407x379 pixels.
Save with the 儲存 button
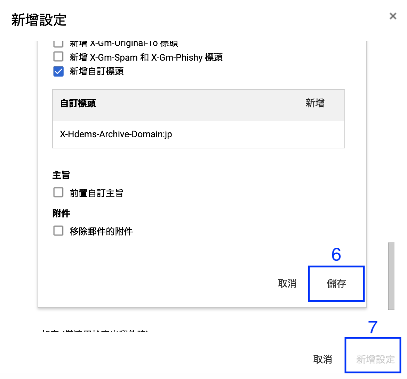click(336, 284)
